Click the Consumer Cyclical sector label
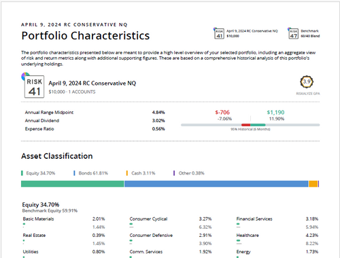This screenshot has height=258, width=340. point(148,219)
